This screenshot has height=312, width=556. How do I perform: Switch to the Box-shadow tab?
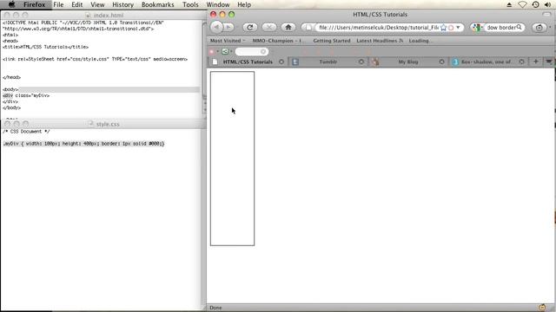(x=486, y=62)
